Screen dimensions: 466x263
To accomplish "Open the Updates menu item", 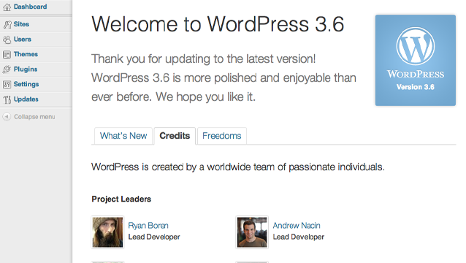I will [x=26, y=99].
